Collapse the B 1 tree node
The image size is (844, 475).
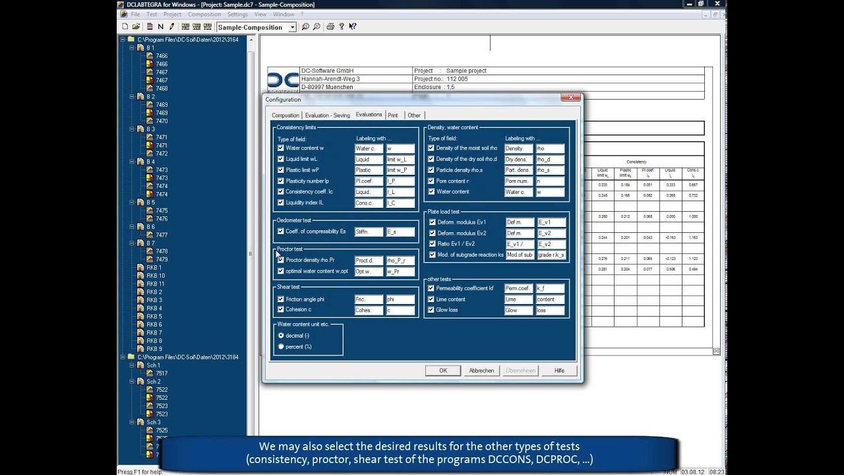(132, 48)
